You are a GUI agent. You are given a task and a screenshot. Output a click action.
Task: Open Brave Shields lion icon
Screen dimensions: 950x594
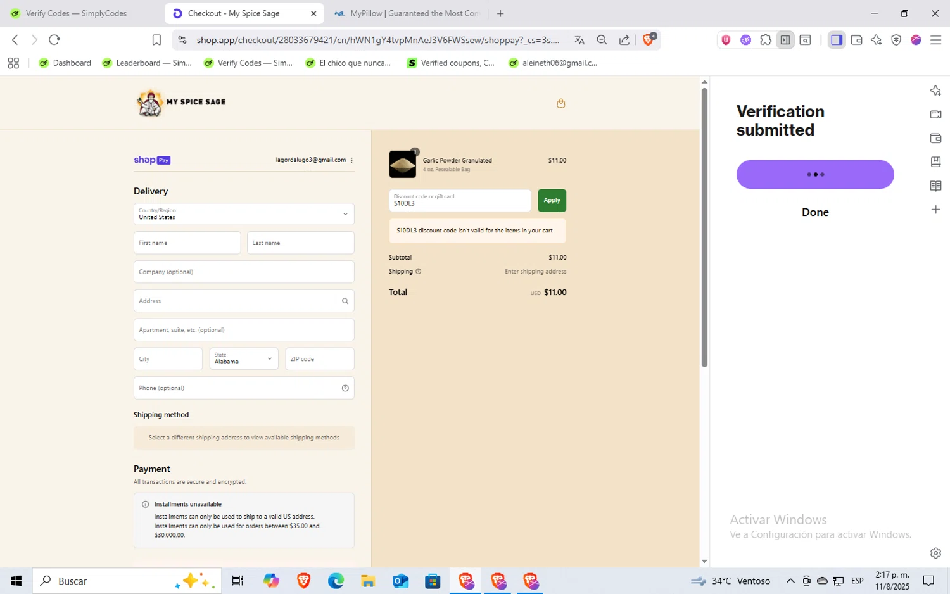[649, 39]
